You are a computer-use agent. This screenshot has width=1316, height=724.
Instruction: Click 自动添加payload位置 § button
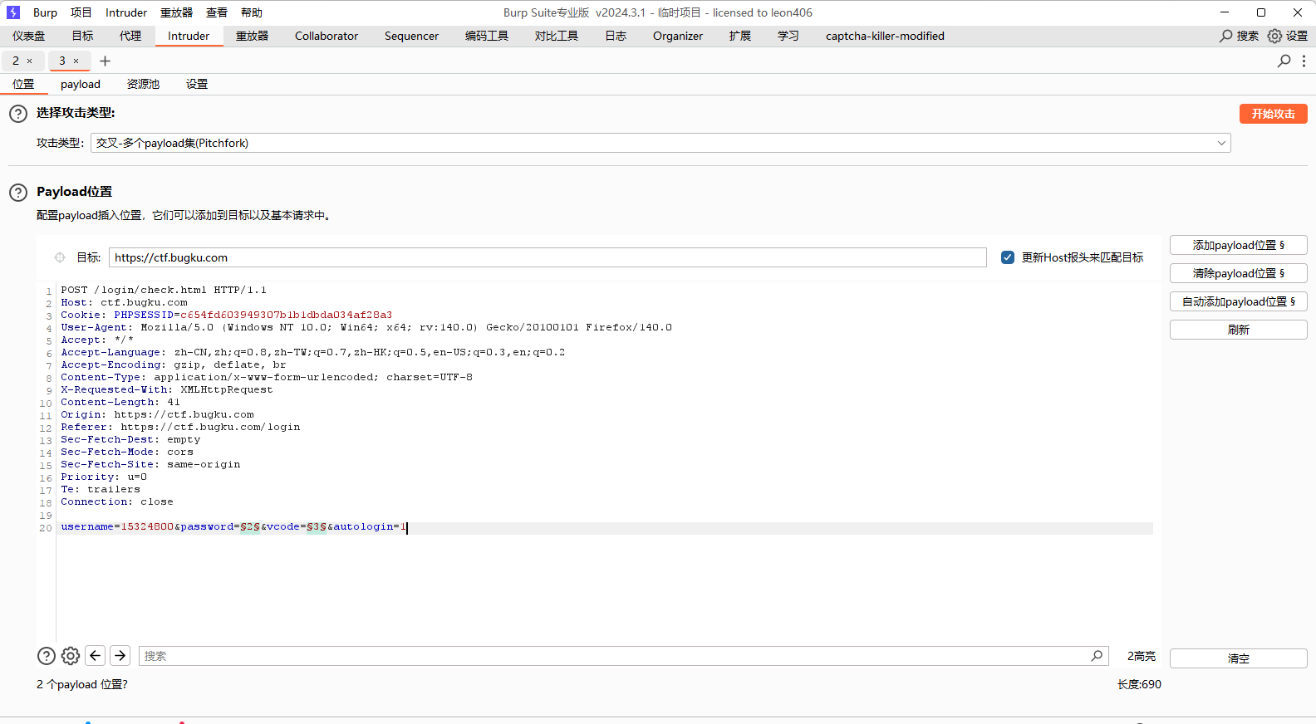[x=1239, y=301]
